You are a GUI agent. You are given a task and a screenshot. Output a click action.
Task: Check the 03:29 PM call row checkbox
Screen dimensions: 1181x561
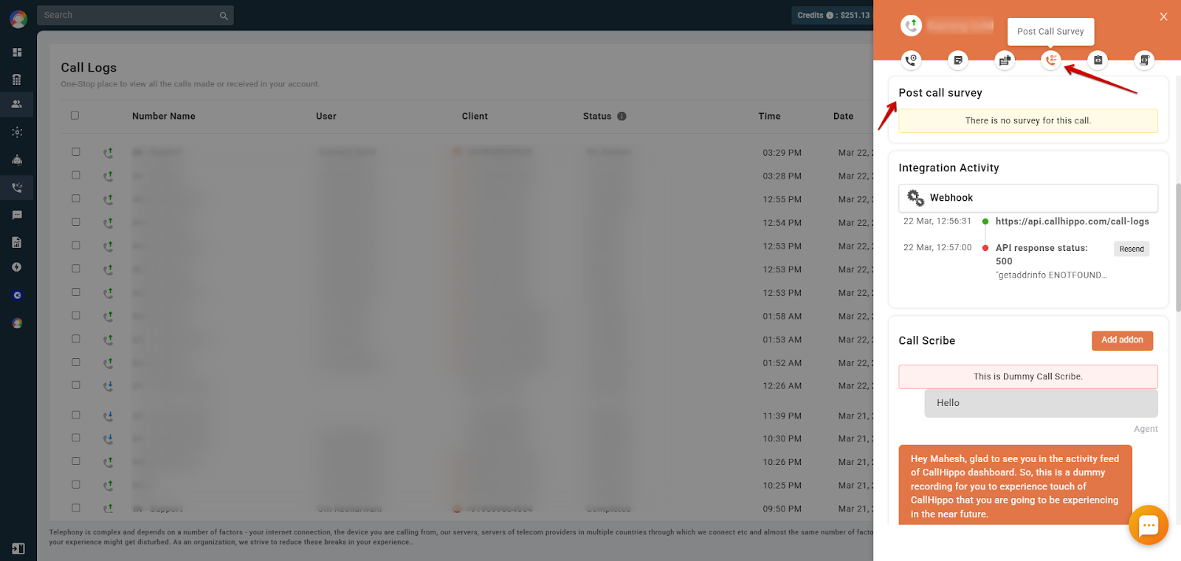point(75,151)
